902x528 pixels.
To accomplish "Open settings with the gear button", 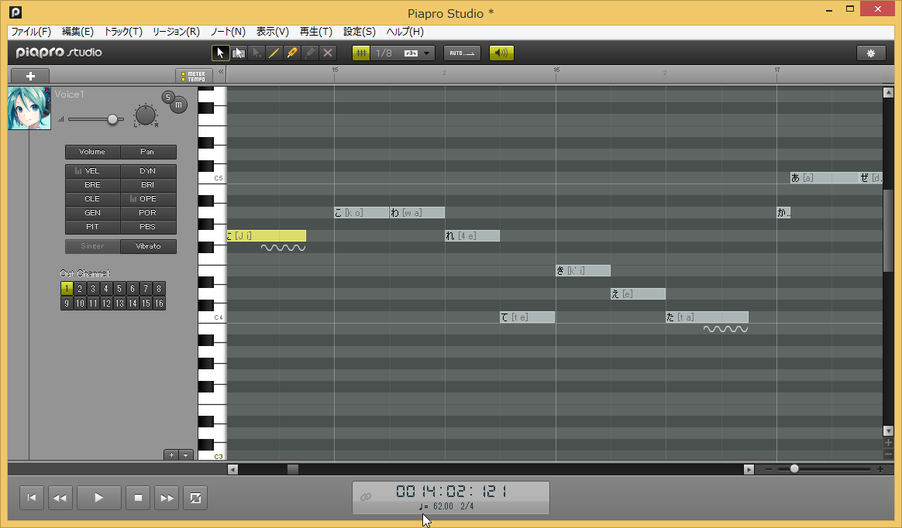I will point(870,53).
